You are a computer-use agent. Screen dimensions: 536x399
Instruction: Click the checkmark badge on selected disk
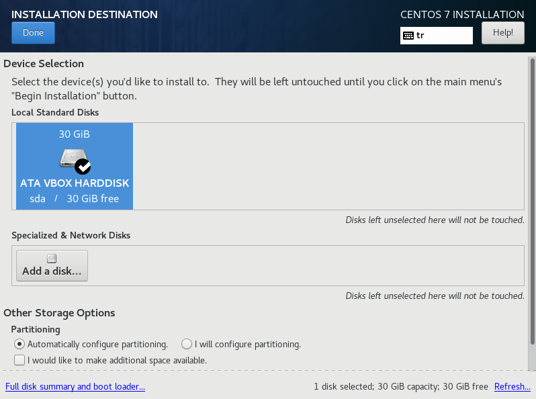point(83,167)
